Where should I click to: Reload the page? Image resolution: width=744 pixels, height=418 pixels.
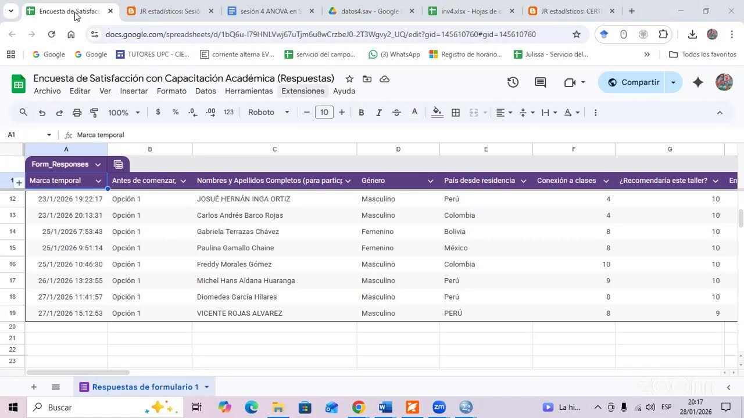coord(51,34)
